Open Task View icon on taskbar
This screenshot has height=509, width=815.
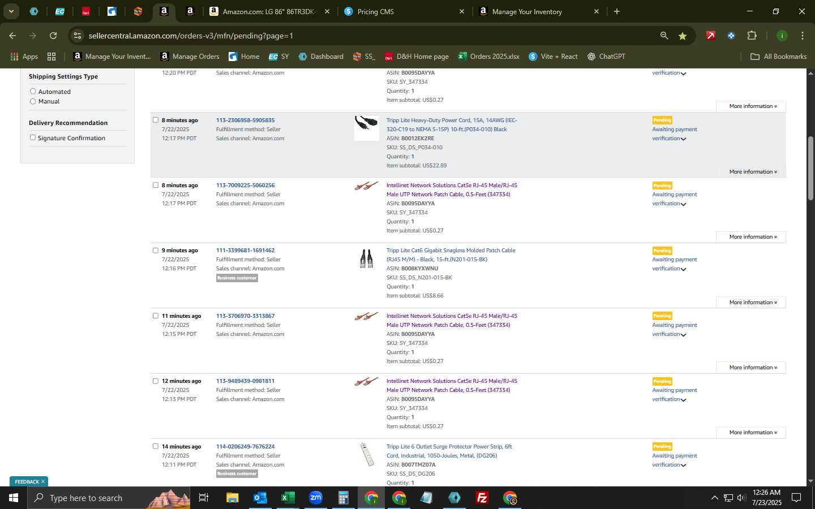[x=204, y=498]
